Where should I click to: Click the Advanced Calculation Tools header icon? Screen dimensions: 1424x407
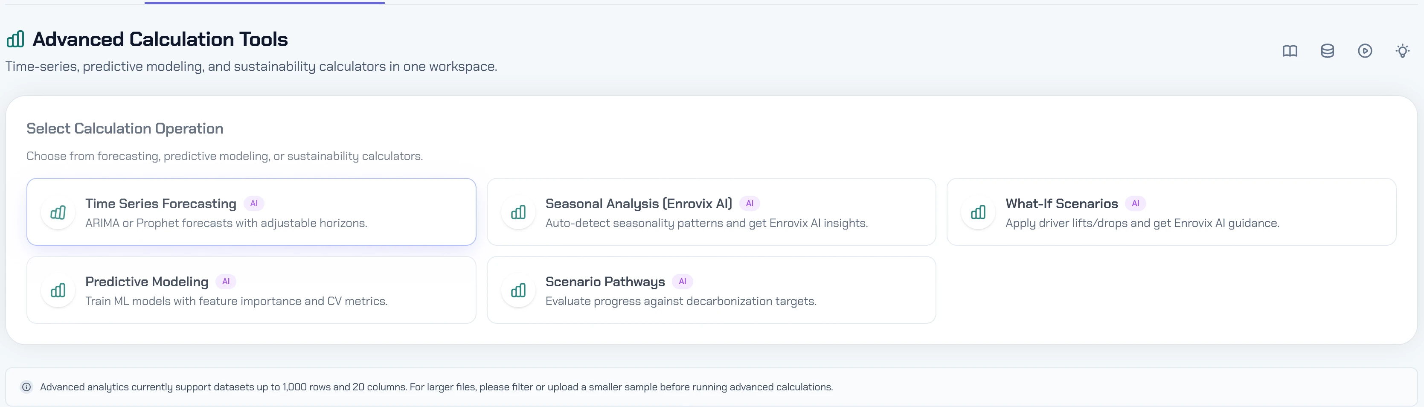(15, 39)
